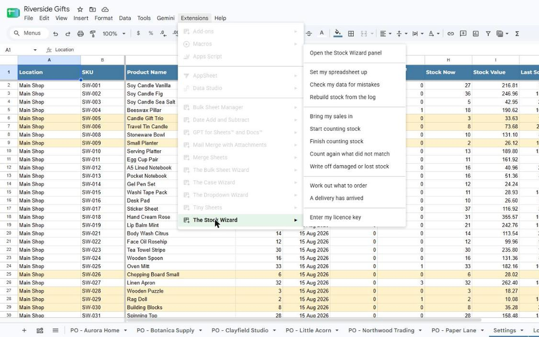Toggle strikethrough formatting
This screenshot has width=539, height=337.
click(x=309, y=34)
